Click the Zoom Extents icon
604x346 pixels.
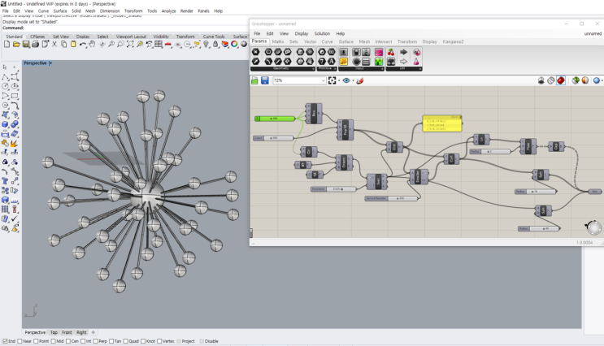pyautogui.click(x=130, y=44)
